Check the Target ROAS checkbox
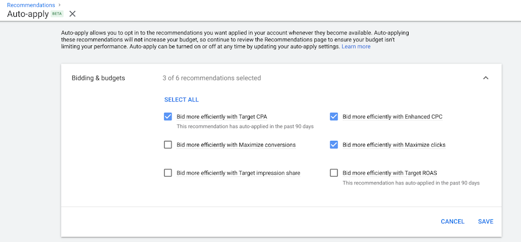 334,173
